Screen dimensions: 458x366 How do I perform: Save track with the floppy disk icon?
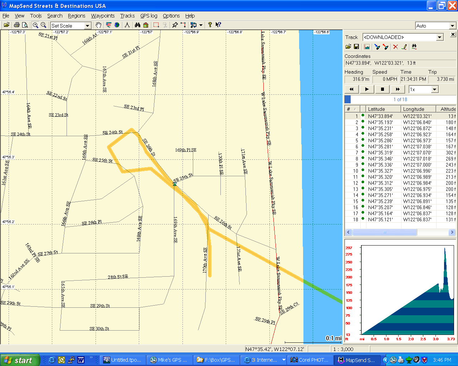click(356, 47)
